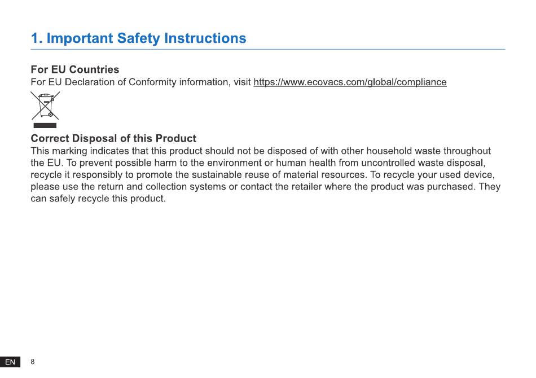Click the EN language badge
The image size is (536, 378).
coord(10,362)
